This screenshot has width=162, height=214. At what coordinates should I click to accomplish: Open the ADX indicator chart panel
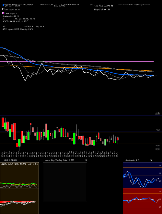point(19,175)
